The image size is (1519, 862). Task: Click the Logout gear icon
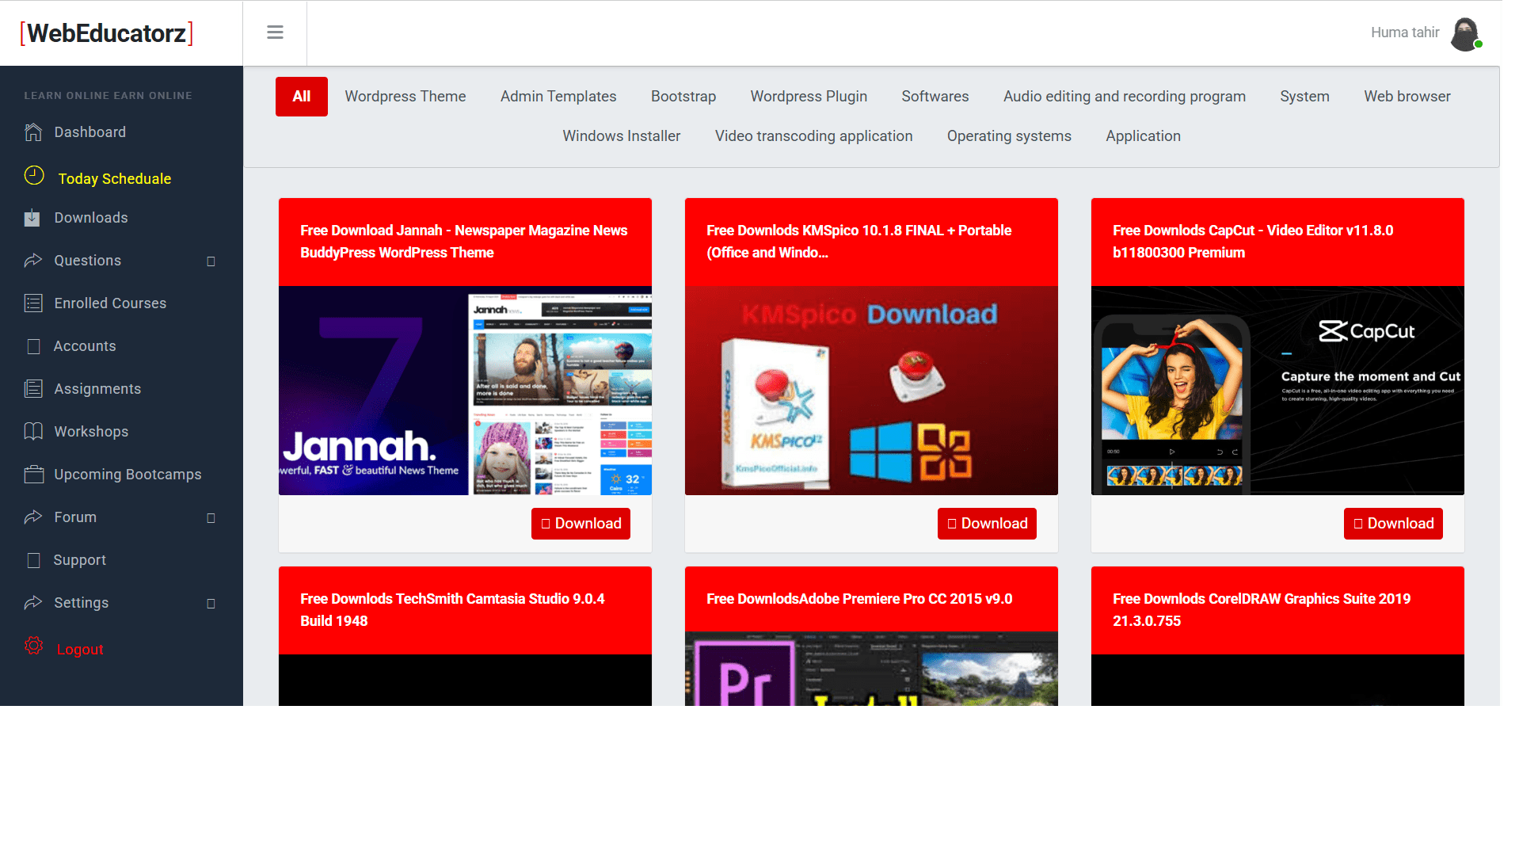tap(33, 646)
